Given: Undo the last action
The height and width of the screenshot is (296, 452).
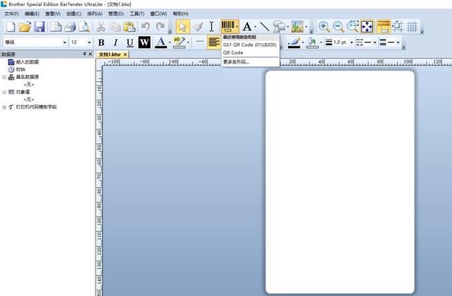Looking at the screenshot, I should (x=146, y=27).
